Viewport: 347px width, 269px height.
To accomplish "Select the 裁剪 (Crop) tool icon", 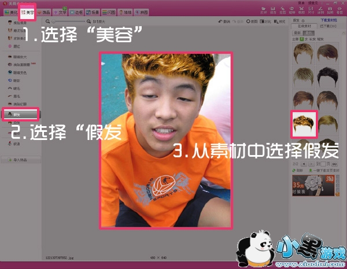I will [x=300, y=9].
